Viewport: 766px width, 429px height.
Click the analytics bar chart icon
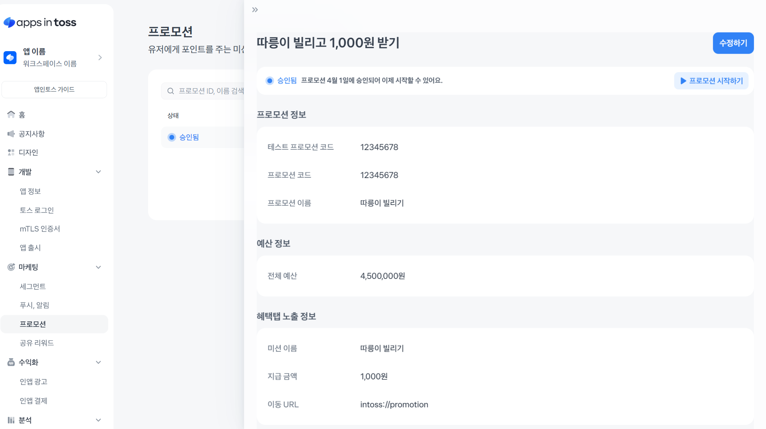tap(11, 420)
